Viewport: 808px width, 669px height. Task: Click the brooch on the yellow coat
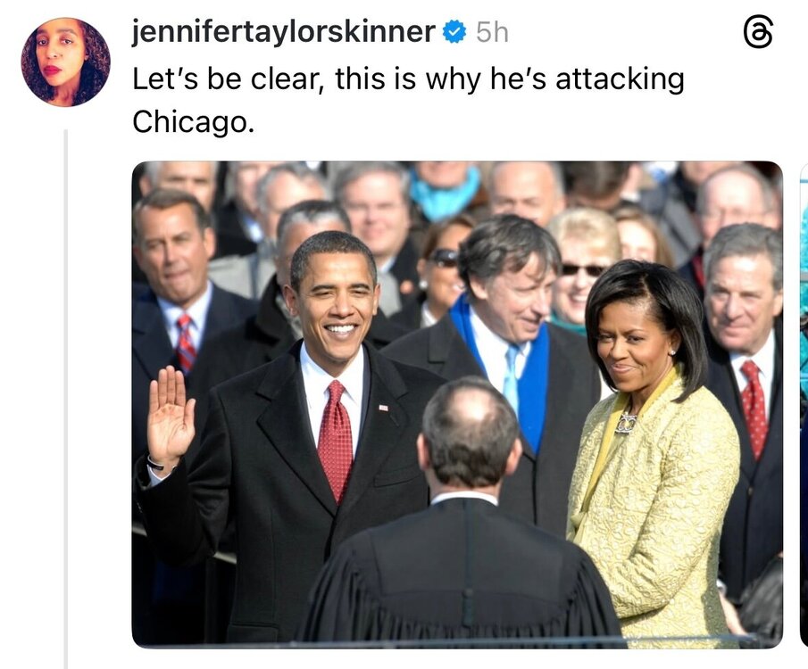point(627,424)
